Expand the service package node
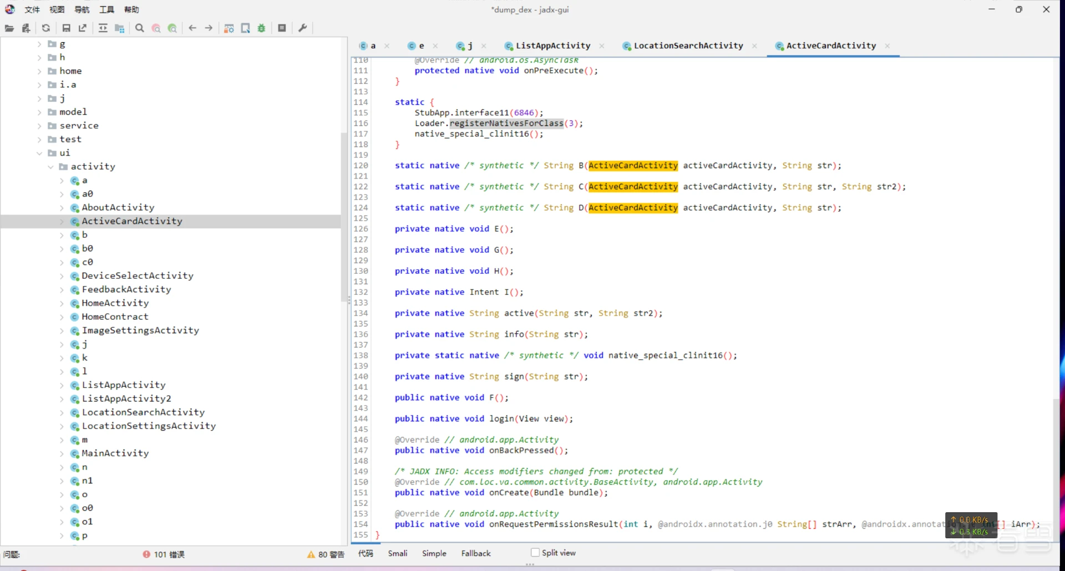 [39, 126]
